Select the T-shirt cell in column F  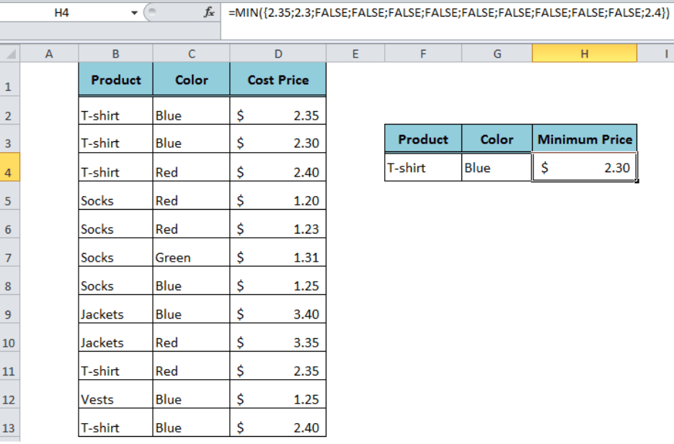point(423,166)
